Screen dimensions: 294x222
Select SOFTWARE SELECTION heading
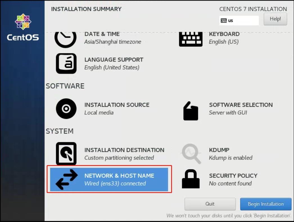241,105
